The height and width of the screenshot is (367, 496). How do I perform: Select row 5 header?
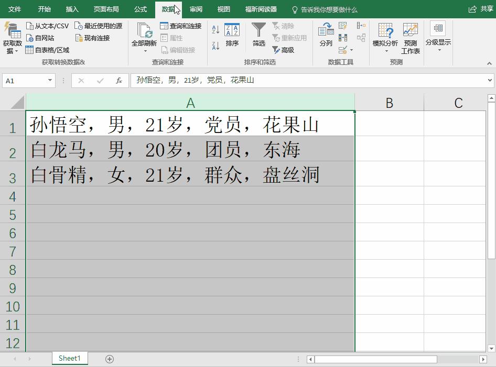(x=13, y=215)
